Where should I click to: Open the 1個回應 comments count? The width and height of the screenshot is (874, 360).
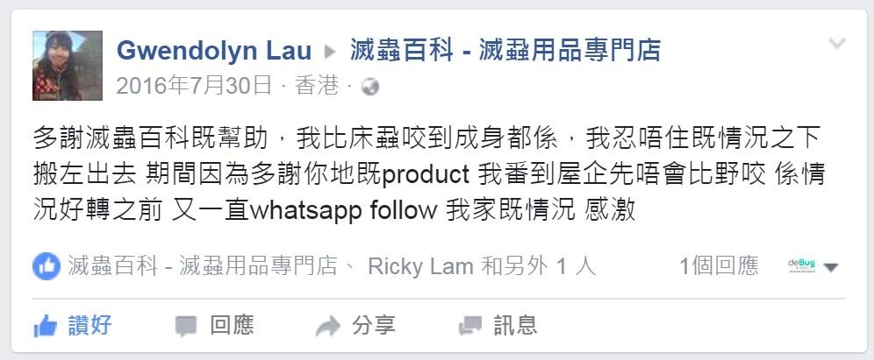719,266
